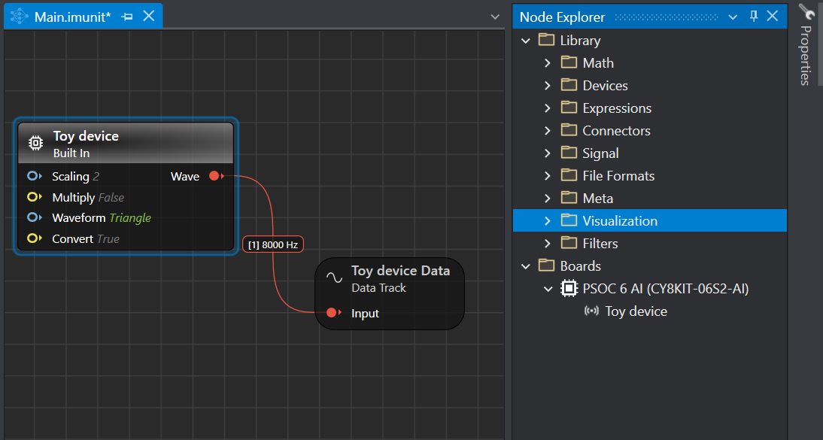
Task: Select the Signal label in the tree
Action: click(x=600, y=153)
